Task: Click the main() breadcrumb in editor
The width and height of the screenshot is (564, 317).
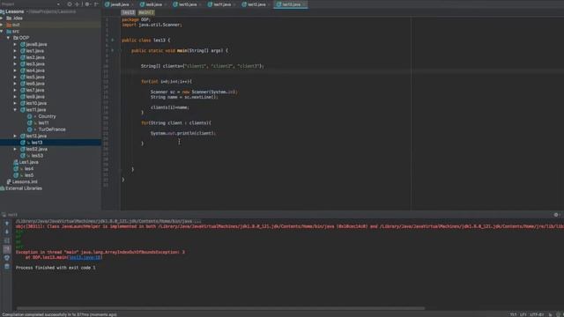Action: [x=146, y=12]
